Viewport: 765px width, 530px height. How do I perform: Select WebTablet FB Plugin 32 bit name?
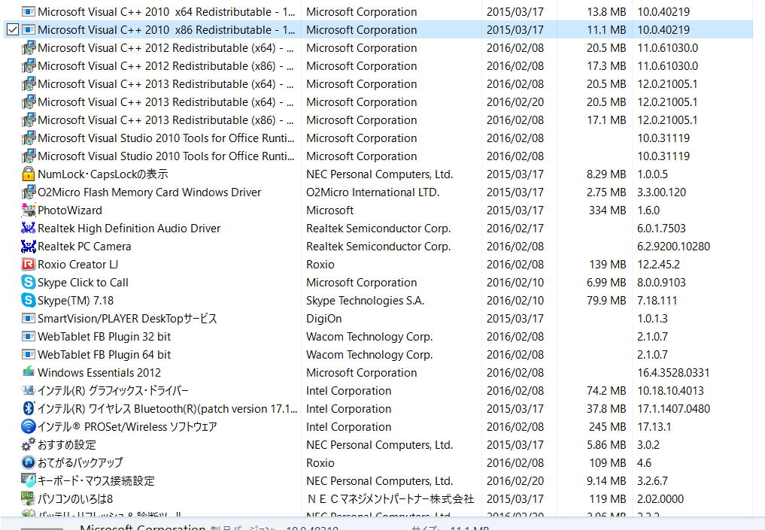tap(105, 337)
